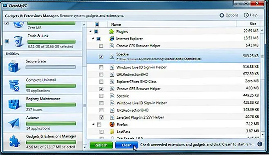Click the info icon at status bar end

pos(260,144)
